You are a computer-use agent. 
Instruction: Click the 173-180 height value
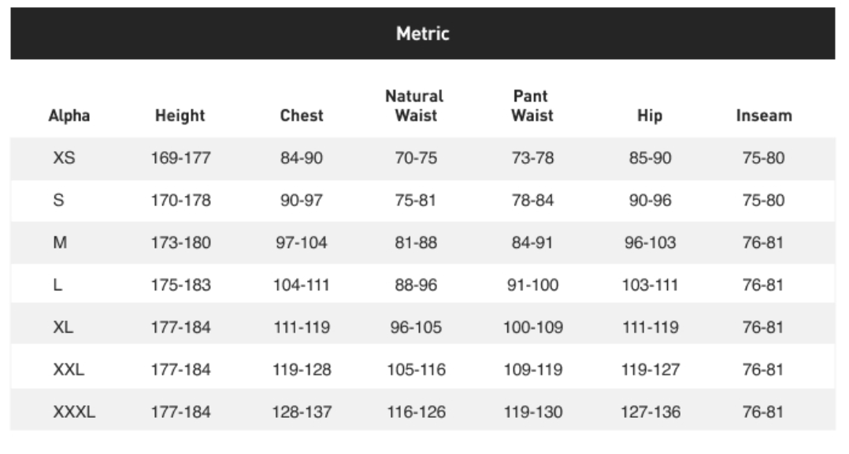pyautogui.click(x=180, y=242)
